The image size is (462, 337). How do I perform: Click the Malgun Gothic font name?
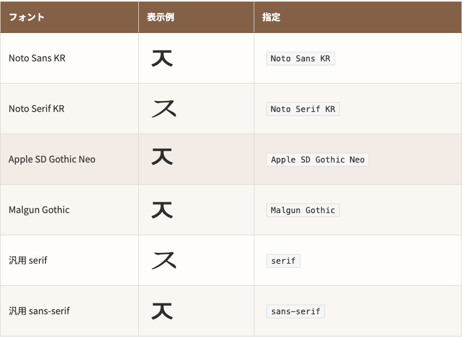[x=39, y=210]
